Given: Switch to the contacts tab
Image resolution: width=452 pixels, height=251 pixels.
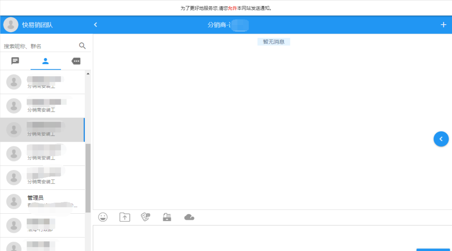Looking at the screenshot, I should (45, 61).
